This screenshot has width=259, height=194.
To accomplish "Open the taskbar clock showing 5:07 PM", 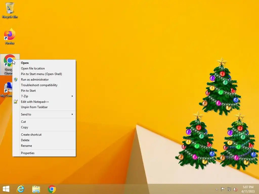I will [x=248, y=189].
